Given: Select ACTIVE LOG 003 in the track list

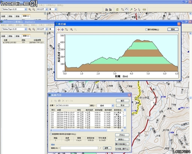Looking at the screenshot, I should 10,43.
